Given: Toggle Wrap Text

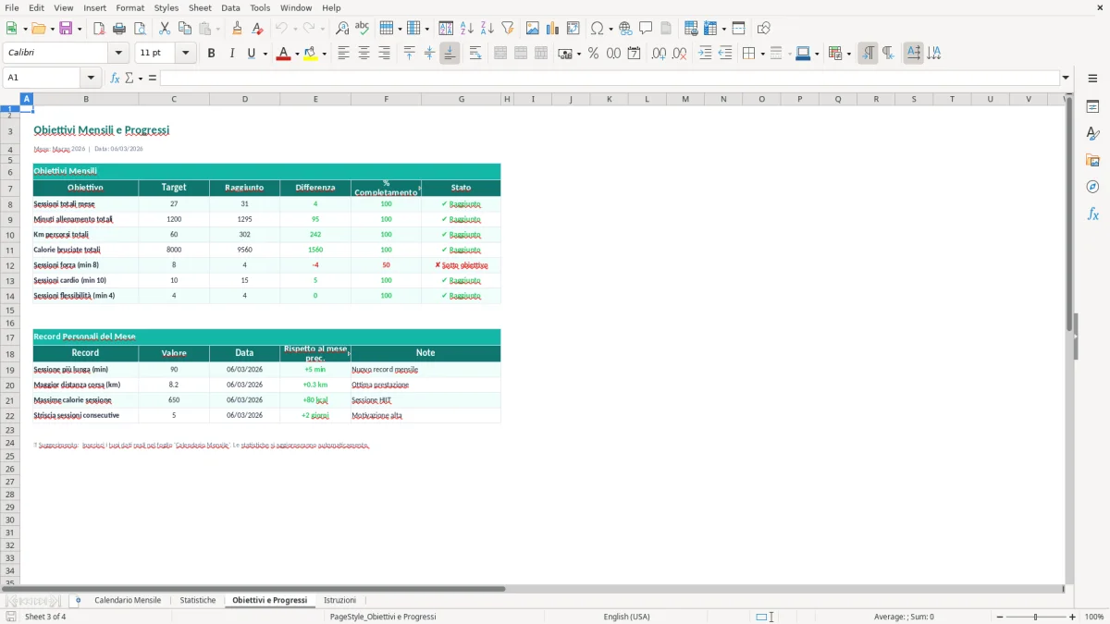Looking at the screenshot, I should (x=475, y=54).
